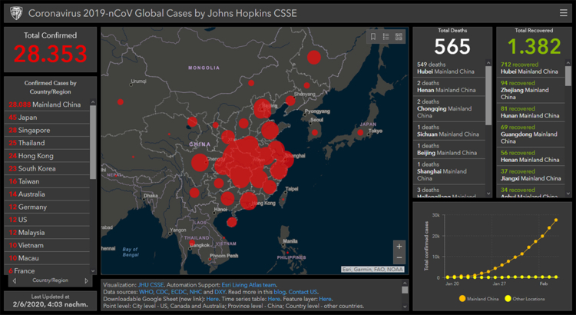This screenshot has height=315, width=576.
Task: Click the 1 deaths Beijing entry
Action: (449, 149)
